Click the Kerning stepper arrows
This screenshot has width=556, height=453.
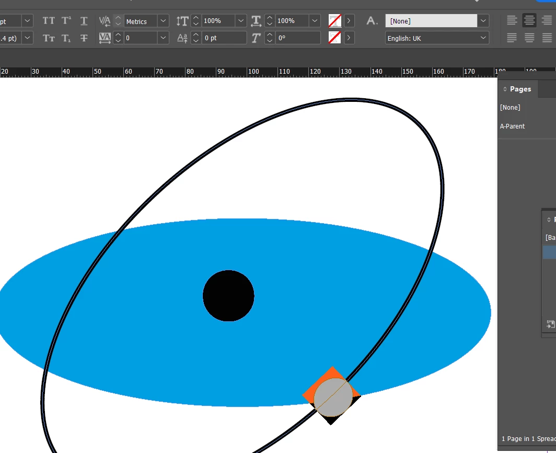pos(118,21)
